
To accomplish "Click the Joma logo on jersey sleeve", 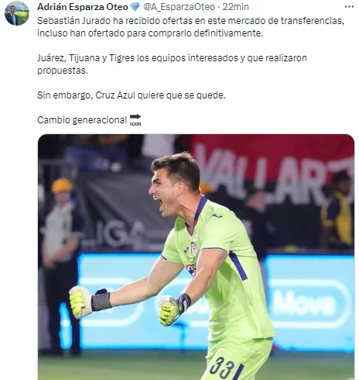I will click(217, 216).
